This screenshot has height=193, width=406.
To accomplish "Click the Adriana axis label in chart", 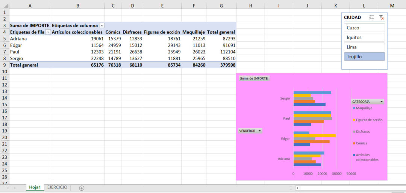I will pos(284,158).
